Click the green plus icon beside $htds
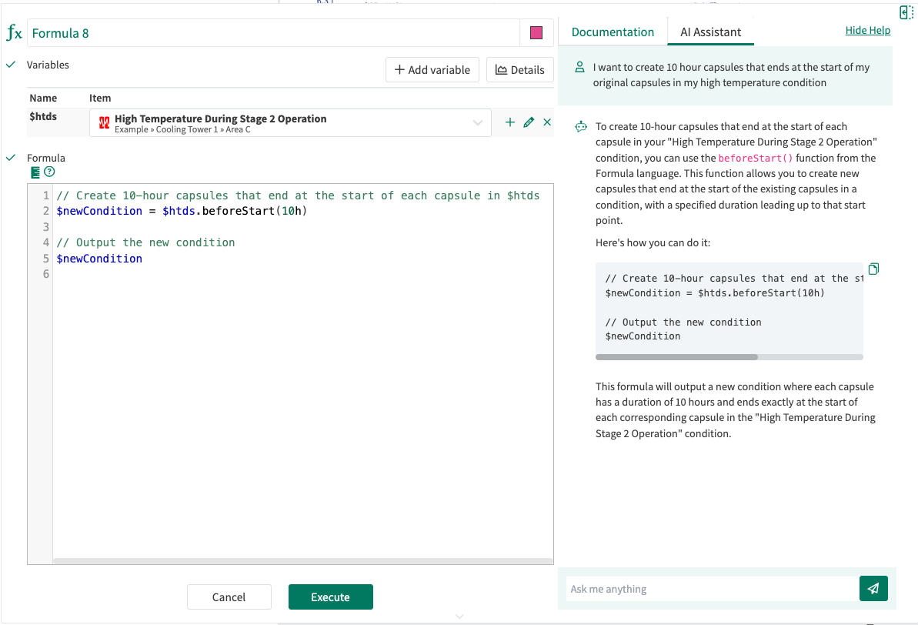Screen dimensions: 918x625 pos(509,122)
